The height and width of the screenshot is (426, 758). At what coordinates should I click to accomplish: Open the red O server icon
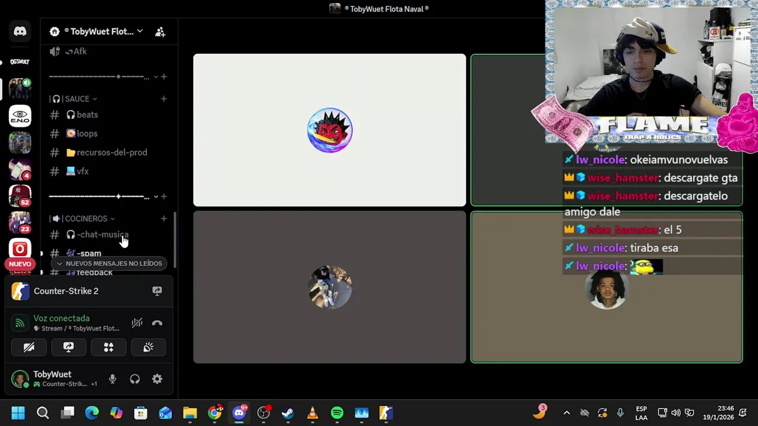click(20, 249)
